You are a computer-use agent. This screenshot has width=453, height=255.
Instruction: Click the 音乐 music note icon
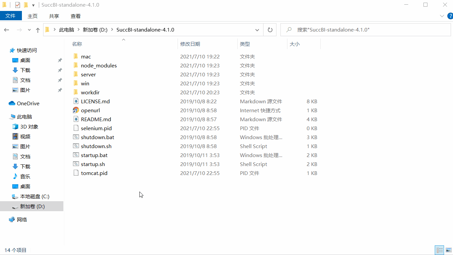15,176
